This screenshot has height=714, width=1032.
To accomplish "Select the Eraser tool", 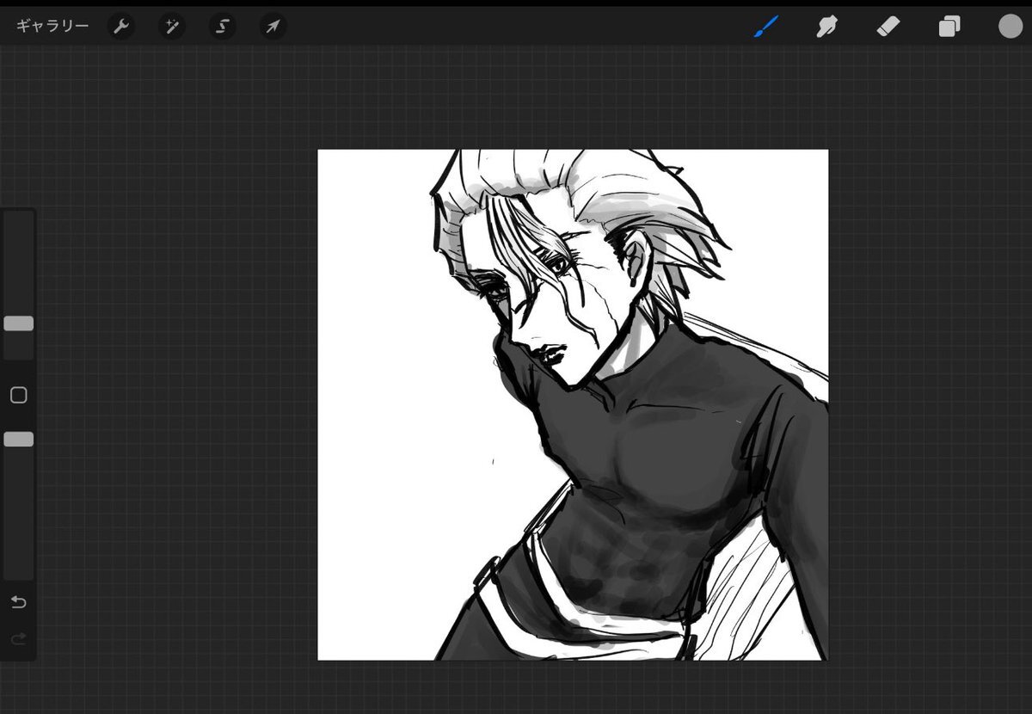I will 888,27.
